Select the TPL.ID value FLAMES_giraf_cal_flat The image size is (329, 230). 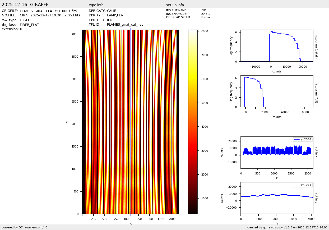125,25
